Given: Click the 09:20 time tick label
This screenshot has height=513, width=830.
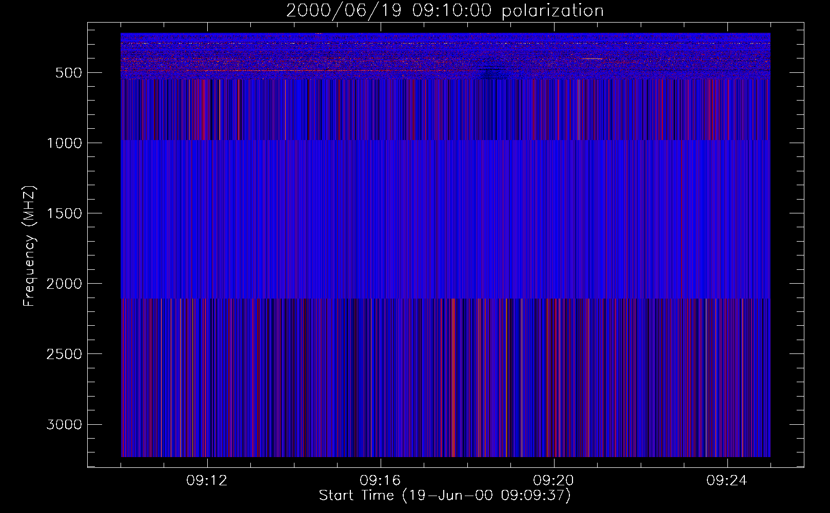Looking at the screenshot, I should pos(554,481).
